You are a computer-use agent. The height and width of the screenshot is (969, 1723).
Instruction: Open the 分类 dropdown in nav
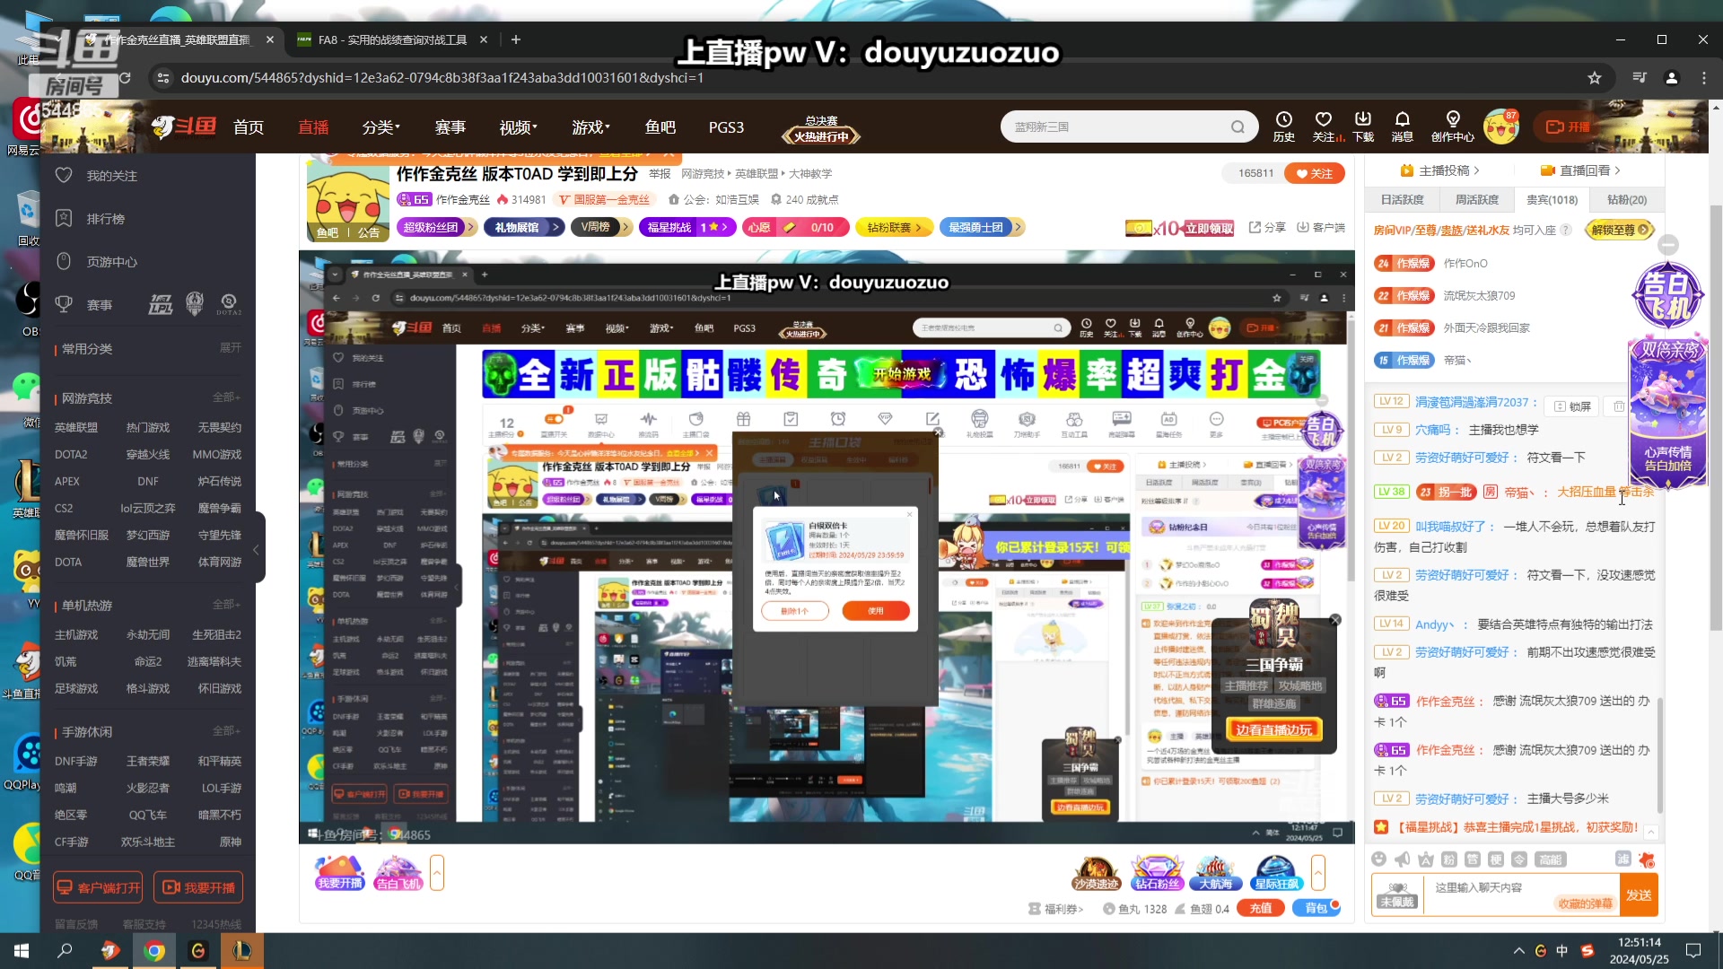pos(380,127)
